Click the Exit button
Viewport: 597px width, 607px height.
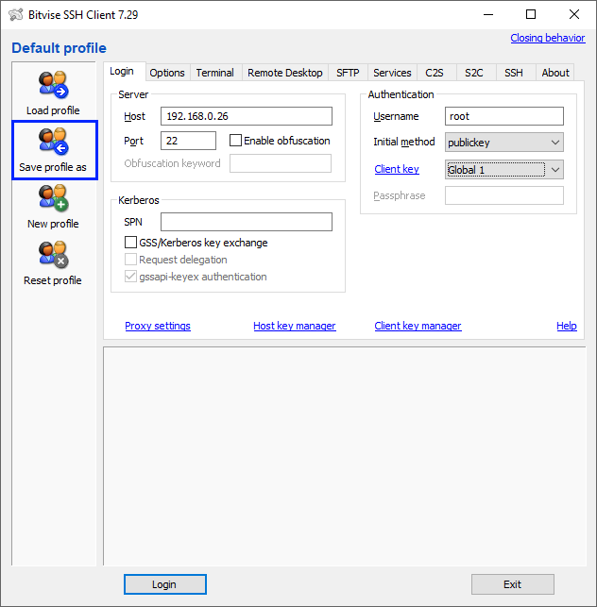(x=513, y=584)
